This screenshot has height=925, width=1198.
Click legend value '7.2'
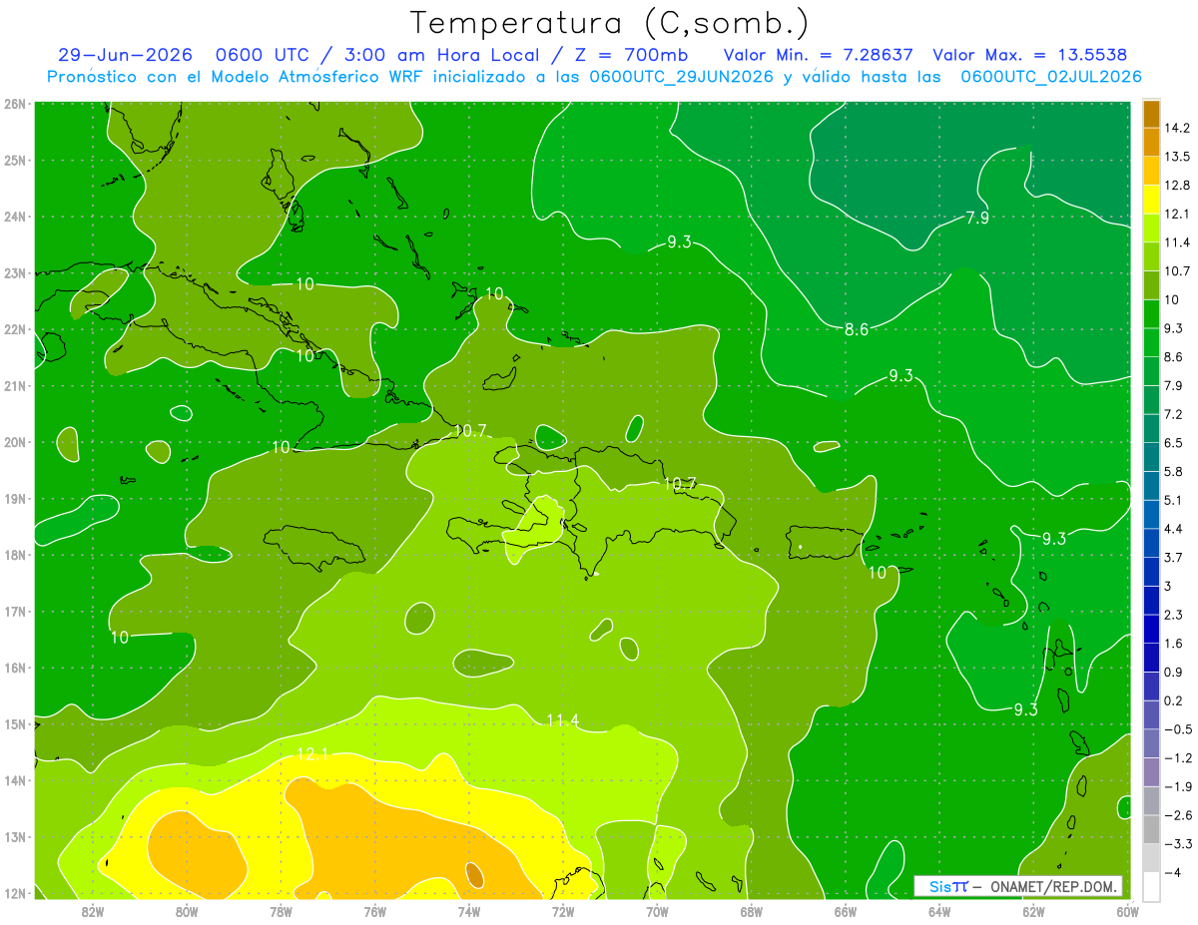(1173, 414)
